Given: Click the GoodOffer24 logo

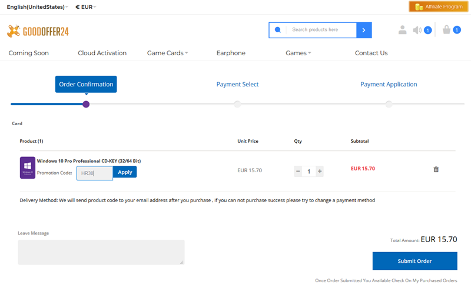Looking at the screenshot, I should 38,31.
